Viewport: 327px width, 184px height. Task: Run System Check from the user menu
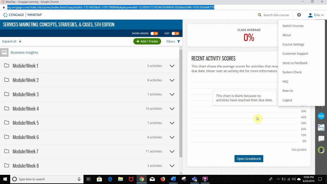[x=292, y=72]
